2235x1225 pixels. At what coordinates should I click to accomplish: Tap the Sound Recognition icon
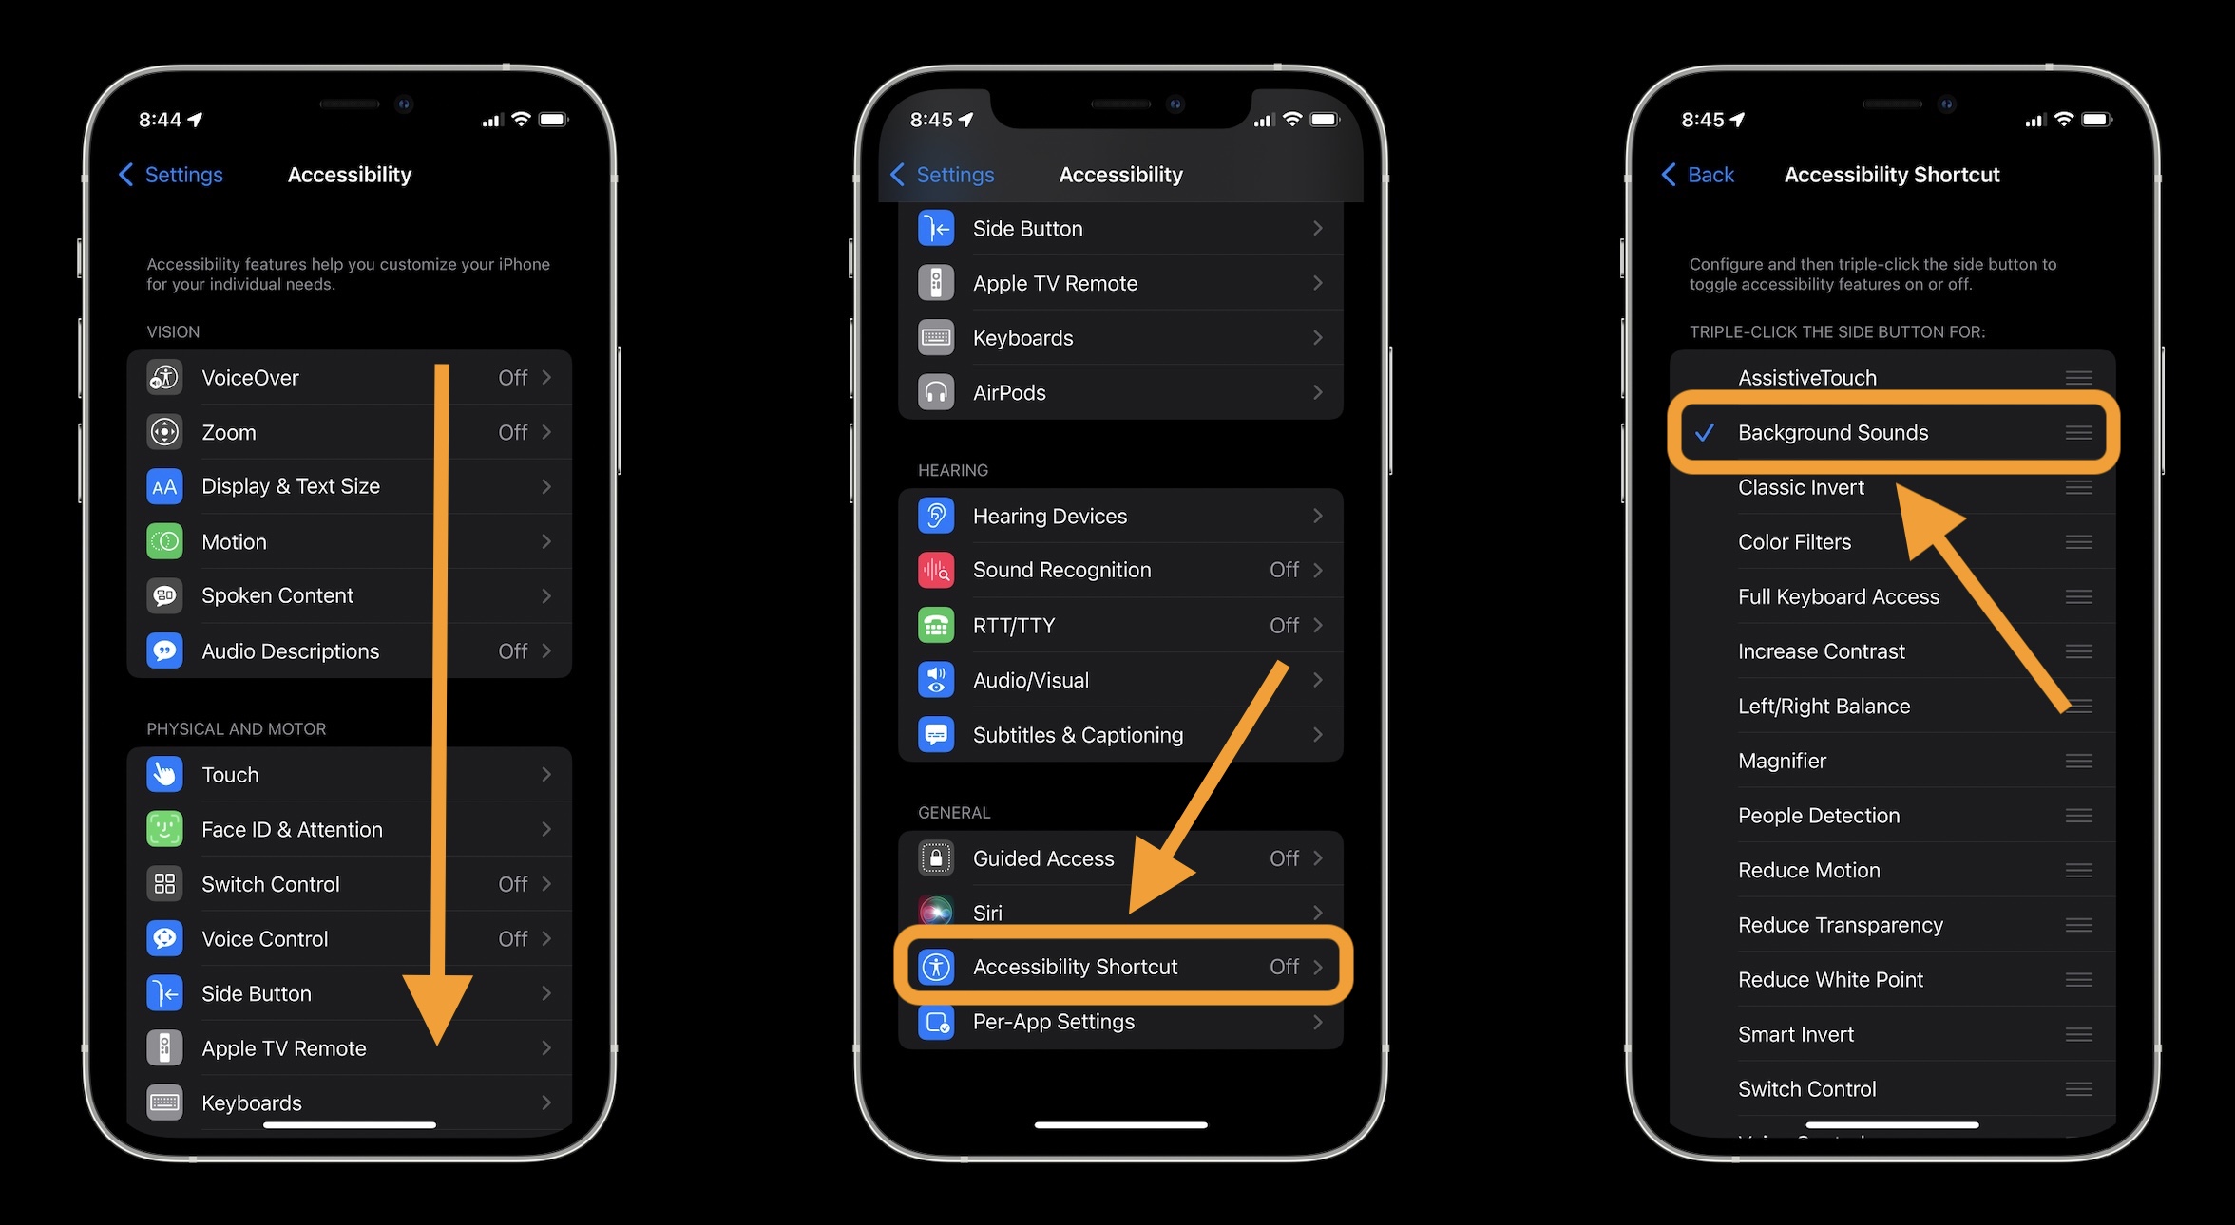click(934, 571)
